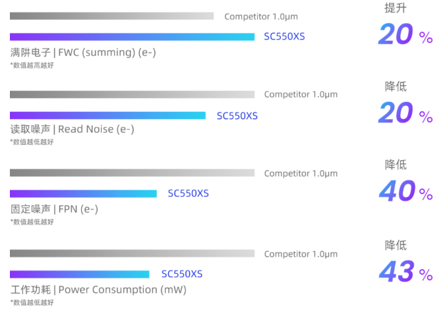Click the SC550XS gradient bar for Read Noise

coord(107,115)
